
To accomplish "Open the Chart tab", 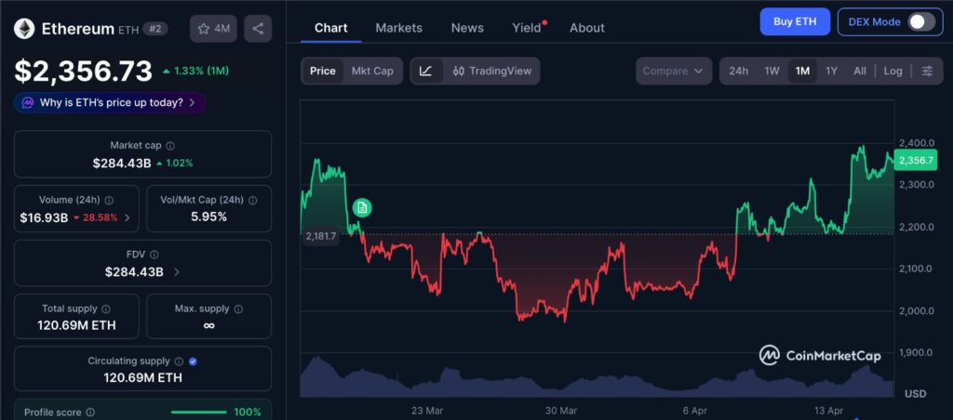I will coord(331,28).
